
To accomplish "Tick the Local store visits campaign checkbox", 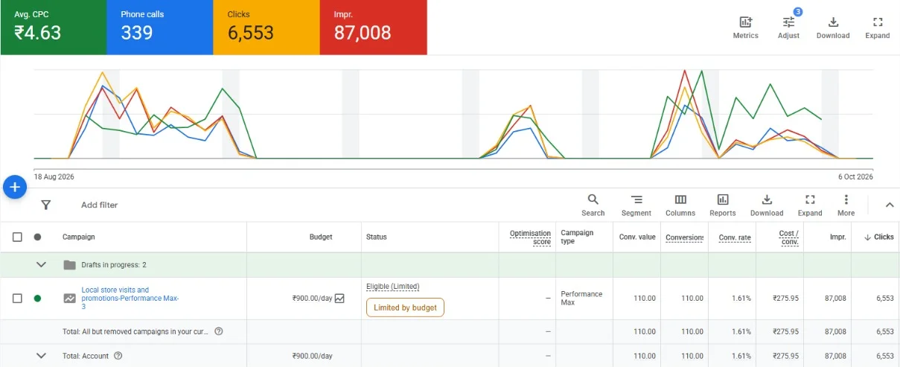I will point(17,299).
